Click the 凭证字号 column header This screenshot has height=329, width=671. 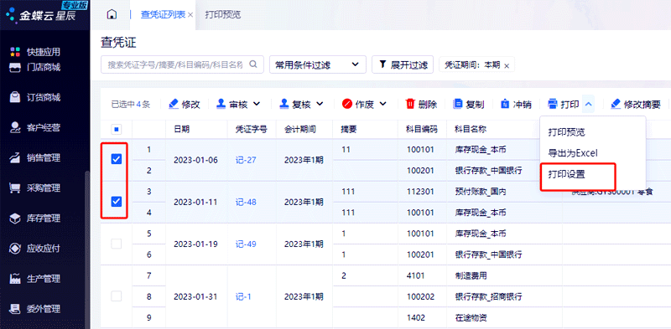click(252, 129)
